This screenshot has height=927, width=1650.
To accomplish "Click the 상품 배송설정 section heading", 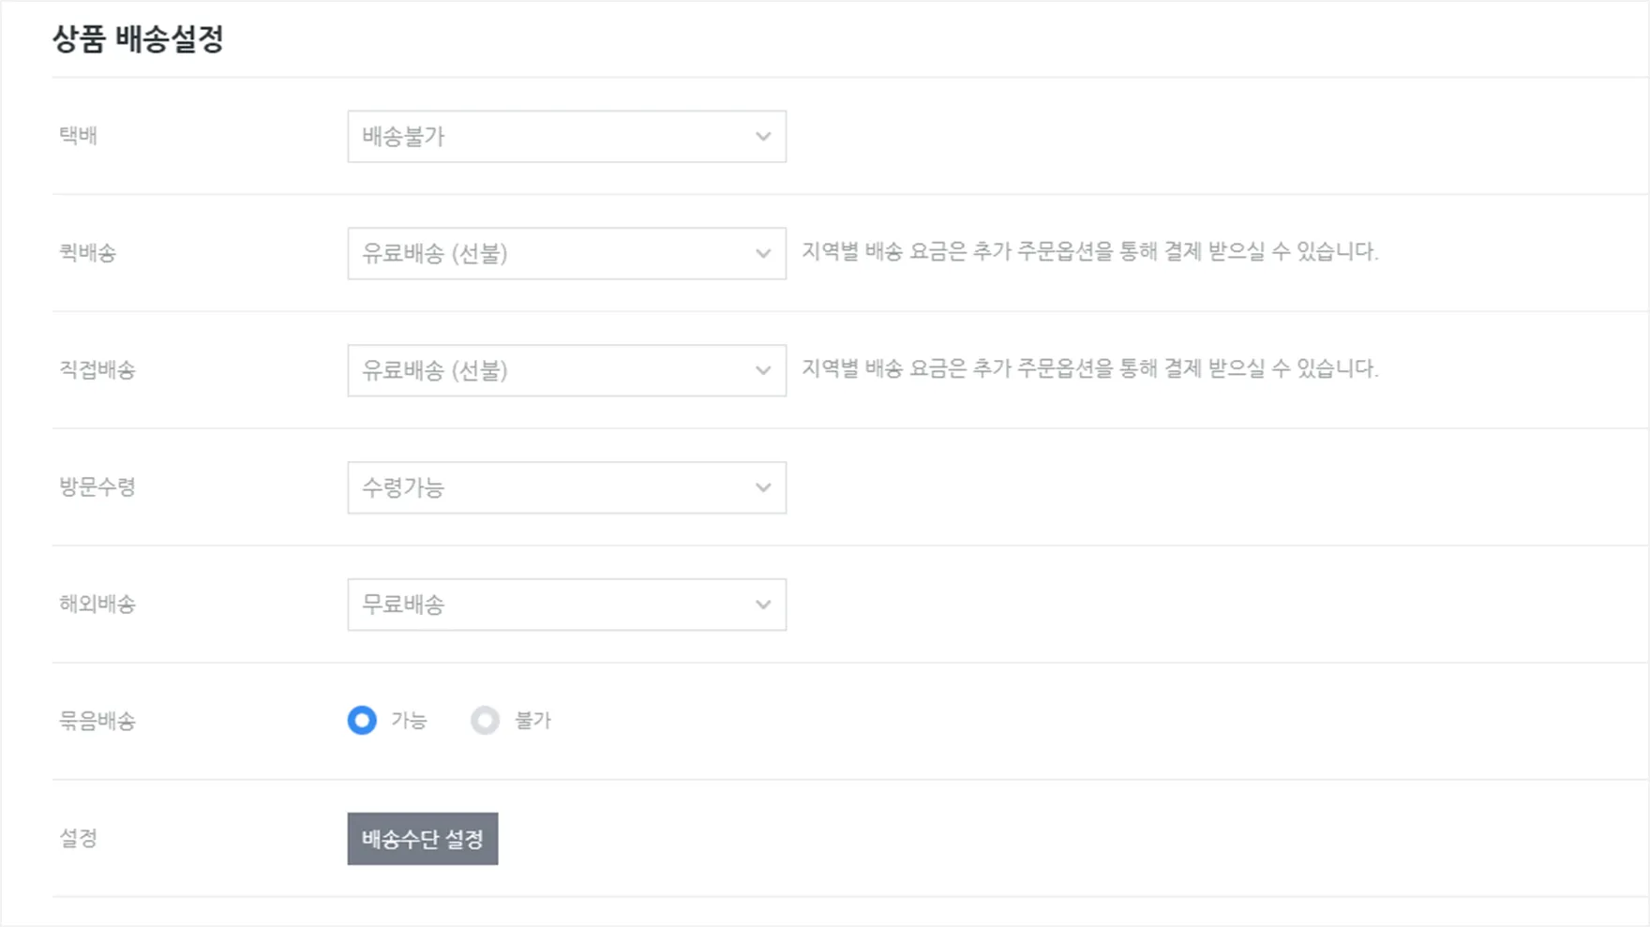I will tap(138, 39).
